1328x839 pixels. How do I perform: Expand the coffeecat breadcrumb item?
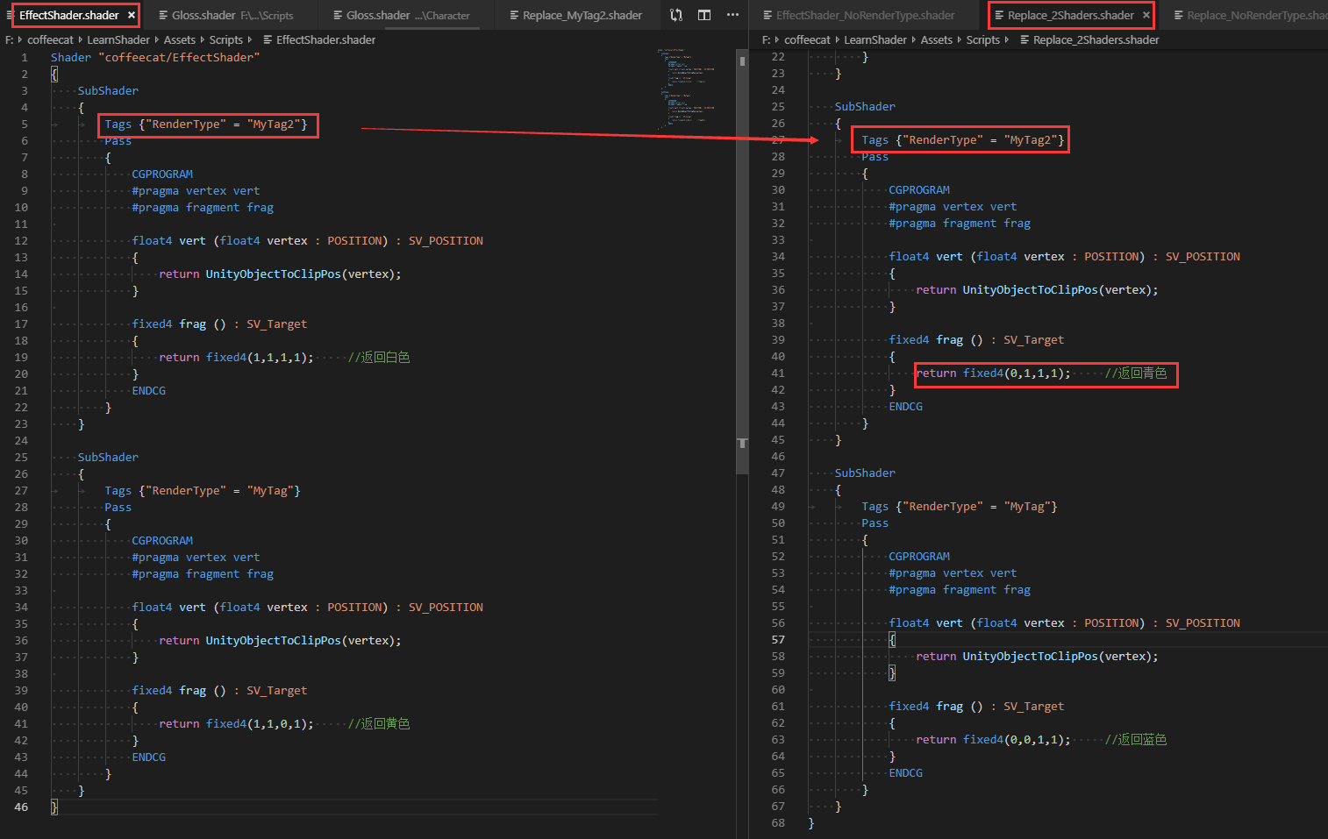click(x=50, y=39)
